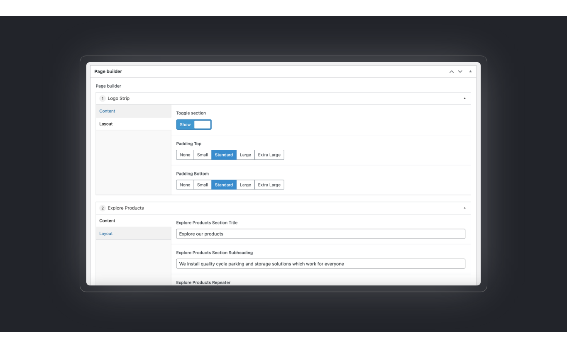567x348 pixels.
Task: Click the Explore Products Section Title label
Action: coord(207,223)
